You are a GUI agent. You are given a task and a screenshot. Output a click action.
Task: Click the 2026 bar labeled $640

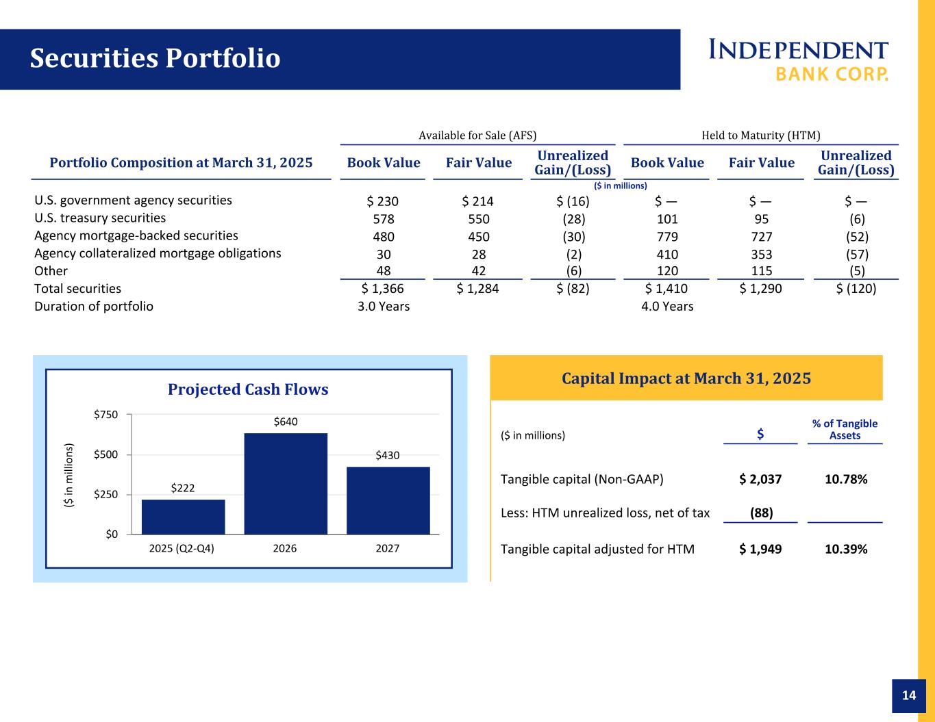pos(286,482)
